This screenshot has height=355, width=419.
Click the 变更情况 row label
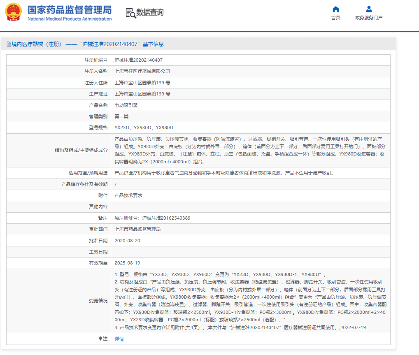click(98, 301)
